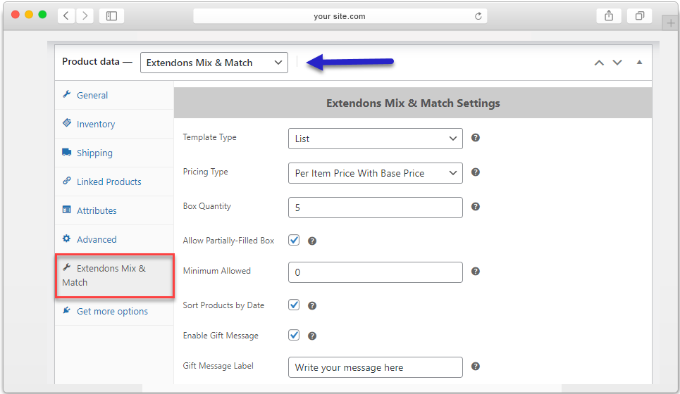
Task: Add a new browser tab with the plus
Action: pyautogui.click(x=670, y=23)
